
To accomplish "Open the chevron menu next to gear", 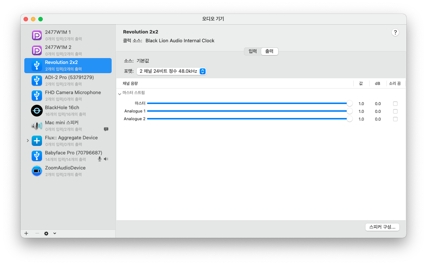I will pyautogui.click(x=55, y=233).
